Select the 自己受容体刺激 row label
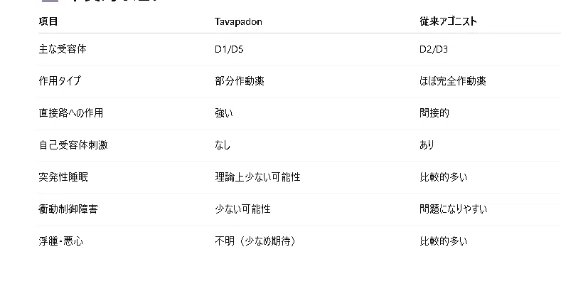The width and height of the screenshot is (561, 284). coord(73,145)
